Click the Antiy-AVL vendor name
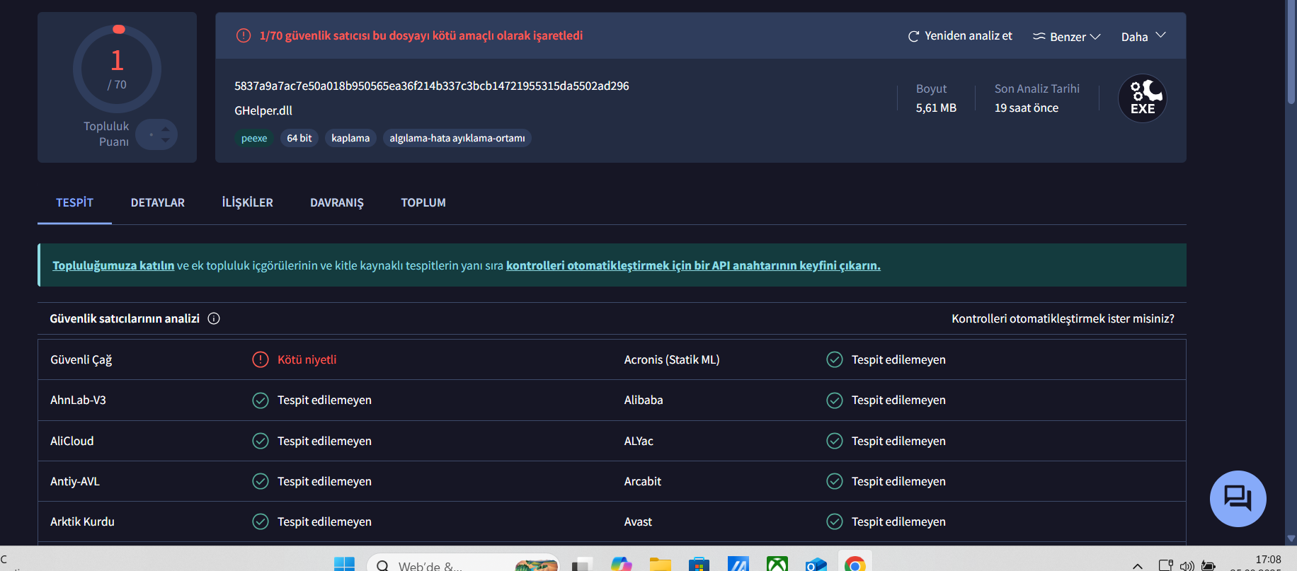 point(75,481)
